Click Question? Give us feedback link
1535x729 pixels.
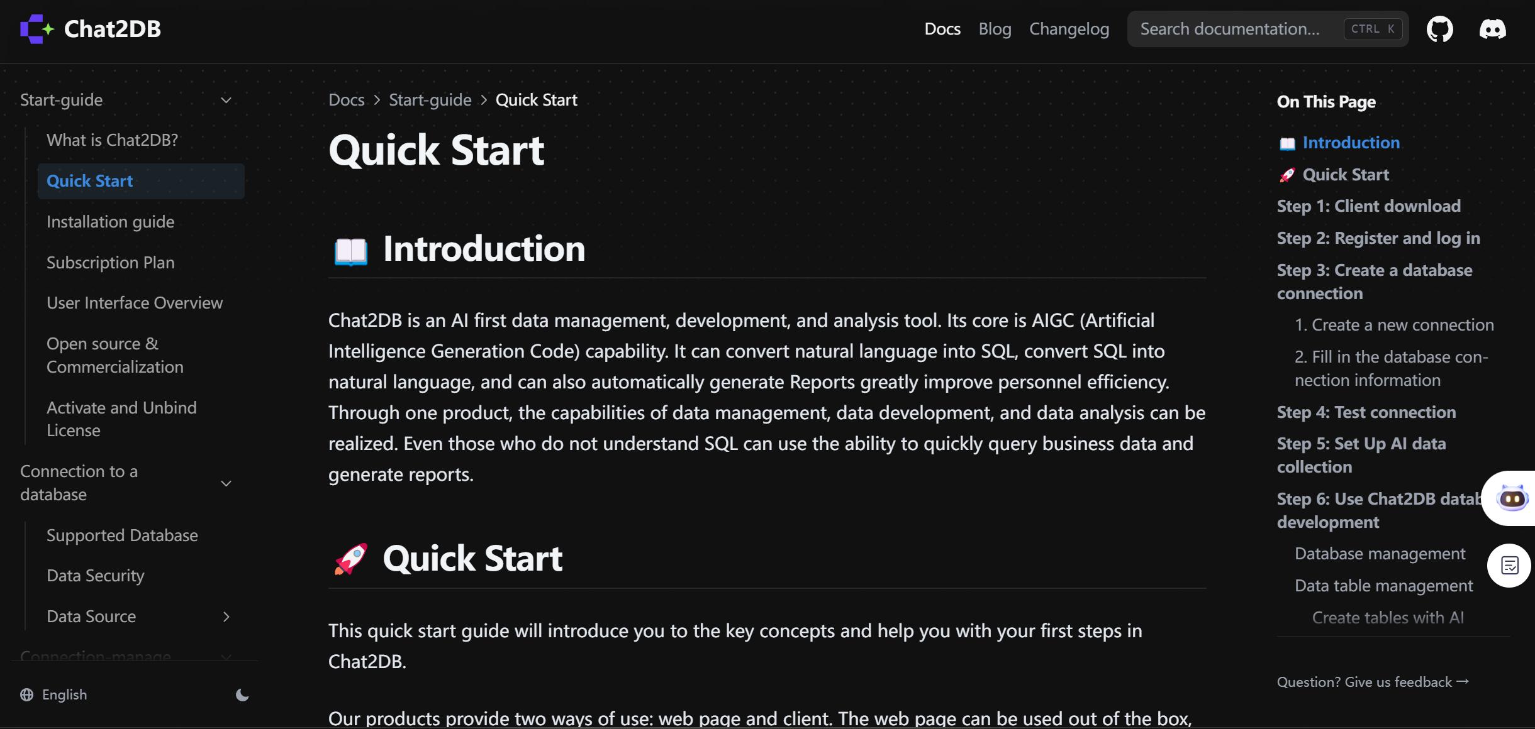(1373, 682)
